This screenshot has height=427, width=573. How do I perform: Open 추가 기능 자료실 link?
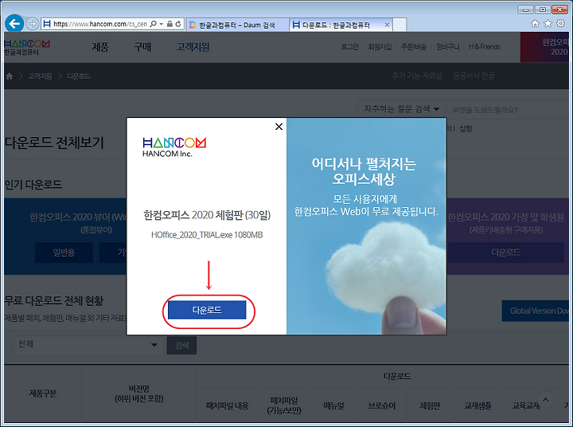tap(417, 76)
